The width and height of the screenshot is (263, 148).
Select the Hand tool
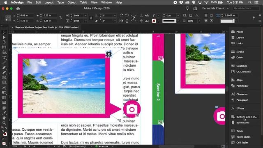pyautogui.click(x=4, y=118)
